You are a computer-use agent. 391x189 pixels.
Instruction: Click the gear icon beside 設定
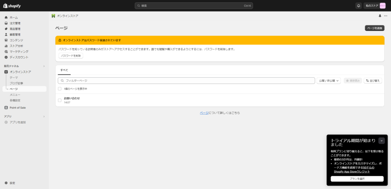pos(6,183)
